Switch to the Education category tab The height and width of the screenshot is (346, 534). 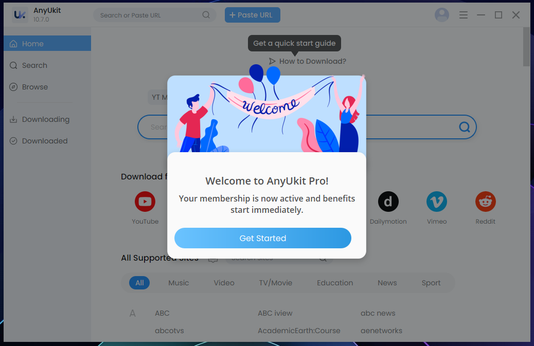pos(335,283)
